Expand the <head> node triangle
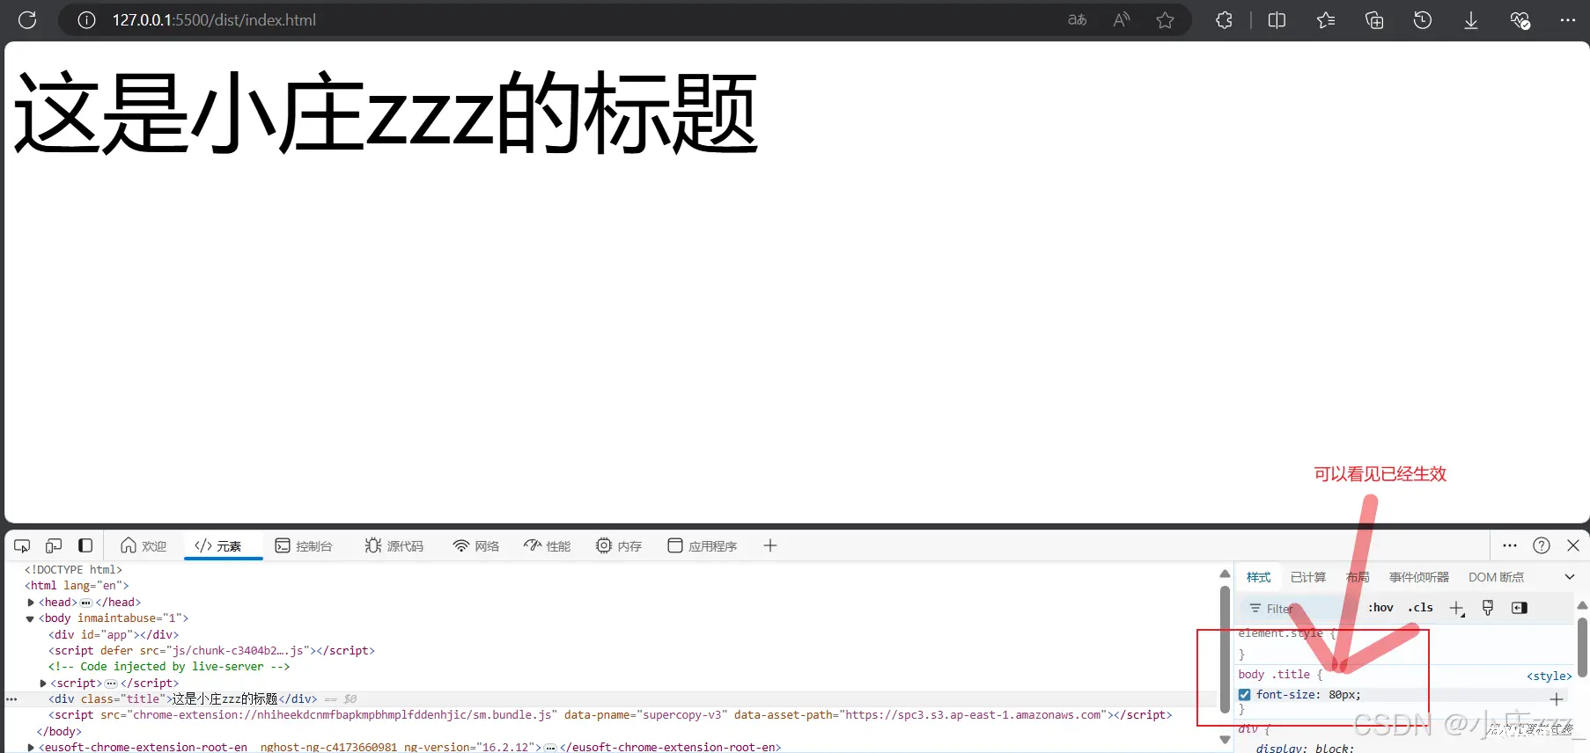The height and width of the screenshot is (753, 1590). click(31, 603)
